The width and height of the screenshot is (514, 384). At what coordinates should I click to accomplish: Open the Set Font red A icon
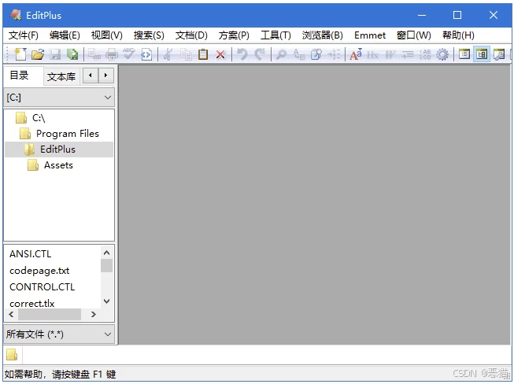click(x=356, y=54)
